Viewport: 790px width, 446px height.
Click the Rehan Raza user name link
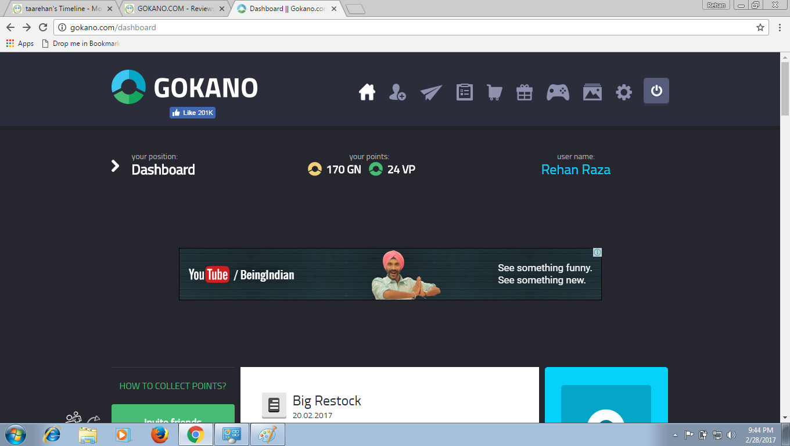(576, 170)
